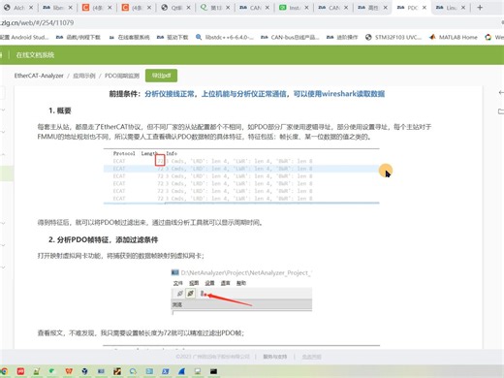Screen dimensions: 504x378
Task: Click the address bar URL zlg.cn/web/#/254/11079
Action: click(x=37, y=22)
